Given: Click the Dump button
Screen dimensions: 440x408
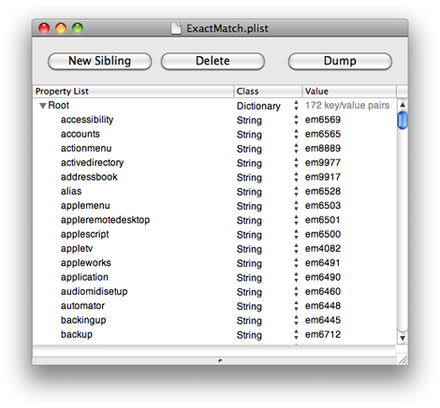Looking at the screenshot, I should [x=340, y=61].
